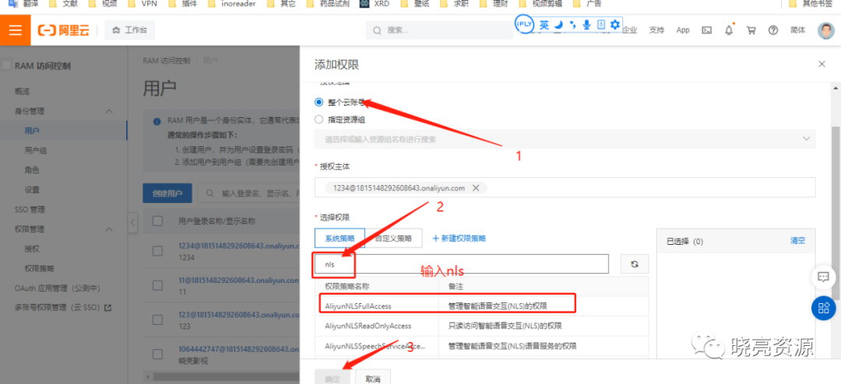Click the Aliyun logo

click(63, 30)
